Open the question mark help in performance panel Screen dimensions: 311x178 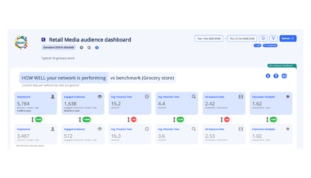click(x=276, y=76)
